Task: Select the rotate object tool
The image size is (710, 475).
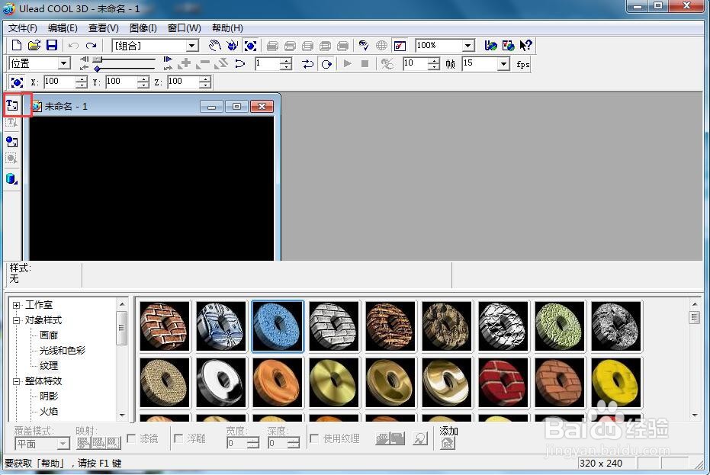Action: tap(233, 45)
